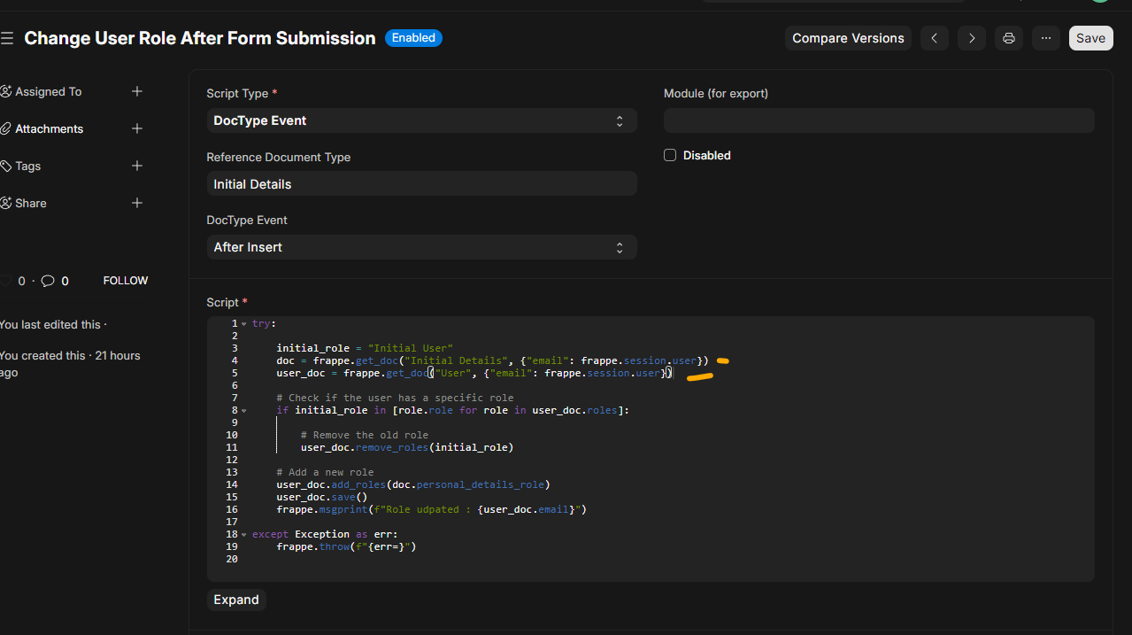Click the Module (for export) input field
This screenshot has width=1132, height=635.
pos(878,120)
